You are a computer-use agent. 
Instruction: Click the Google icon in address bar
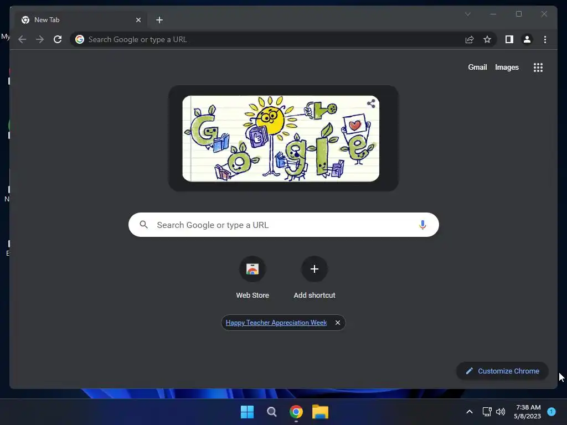80,39
